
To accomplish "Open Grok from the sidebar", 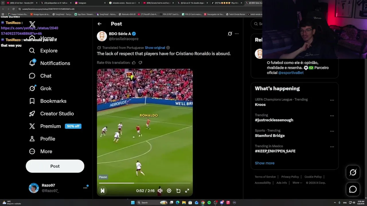I will [40, 88].
